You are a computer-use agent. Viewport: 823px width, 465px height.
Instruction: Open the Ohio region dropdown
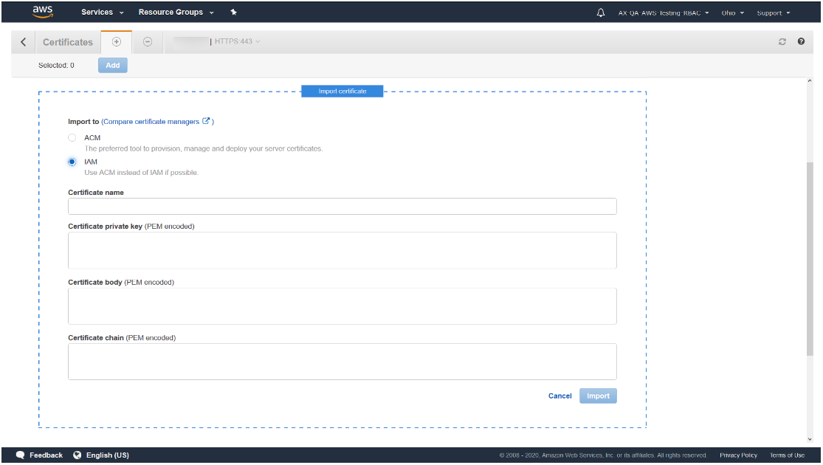coord(733,13)
